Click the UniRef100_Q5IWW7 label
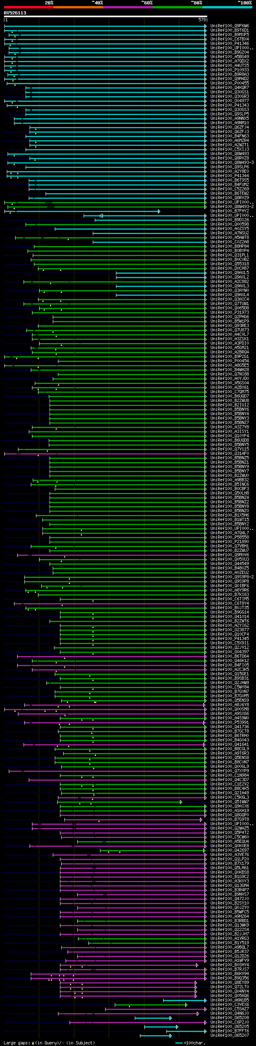Viewport: 256px width, 1046px height. 230,802
